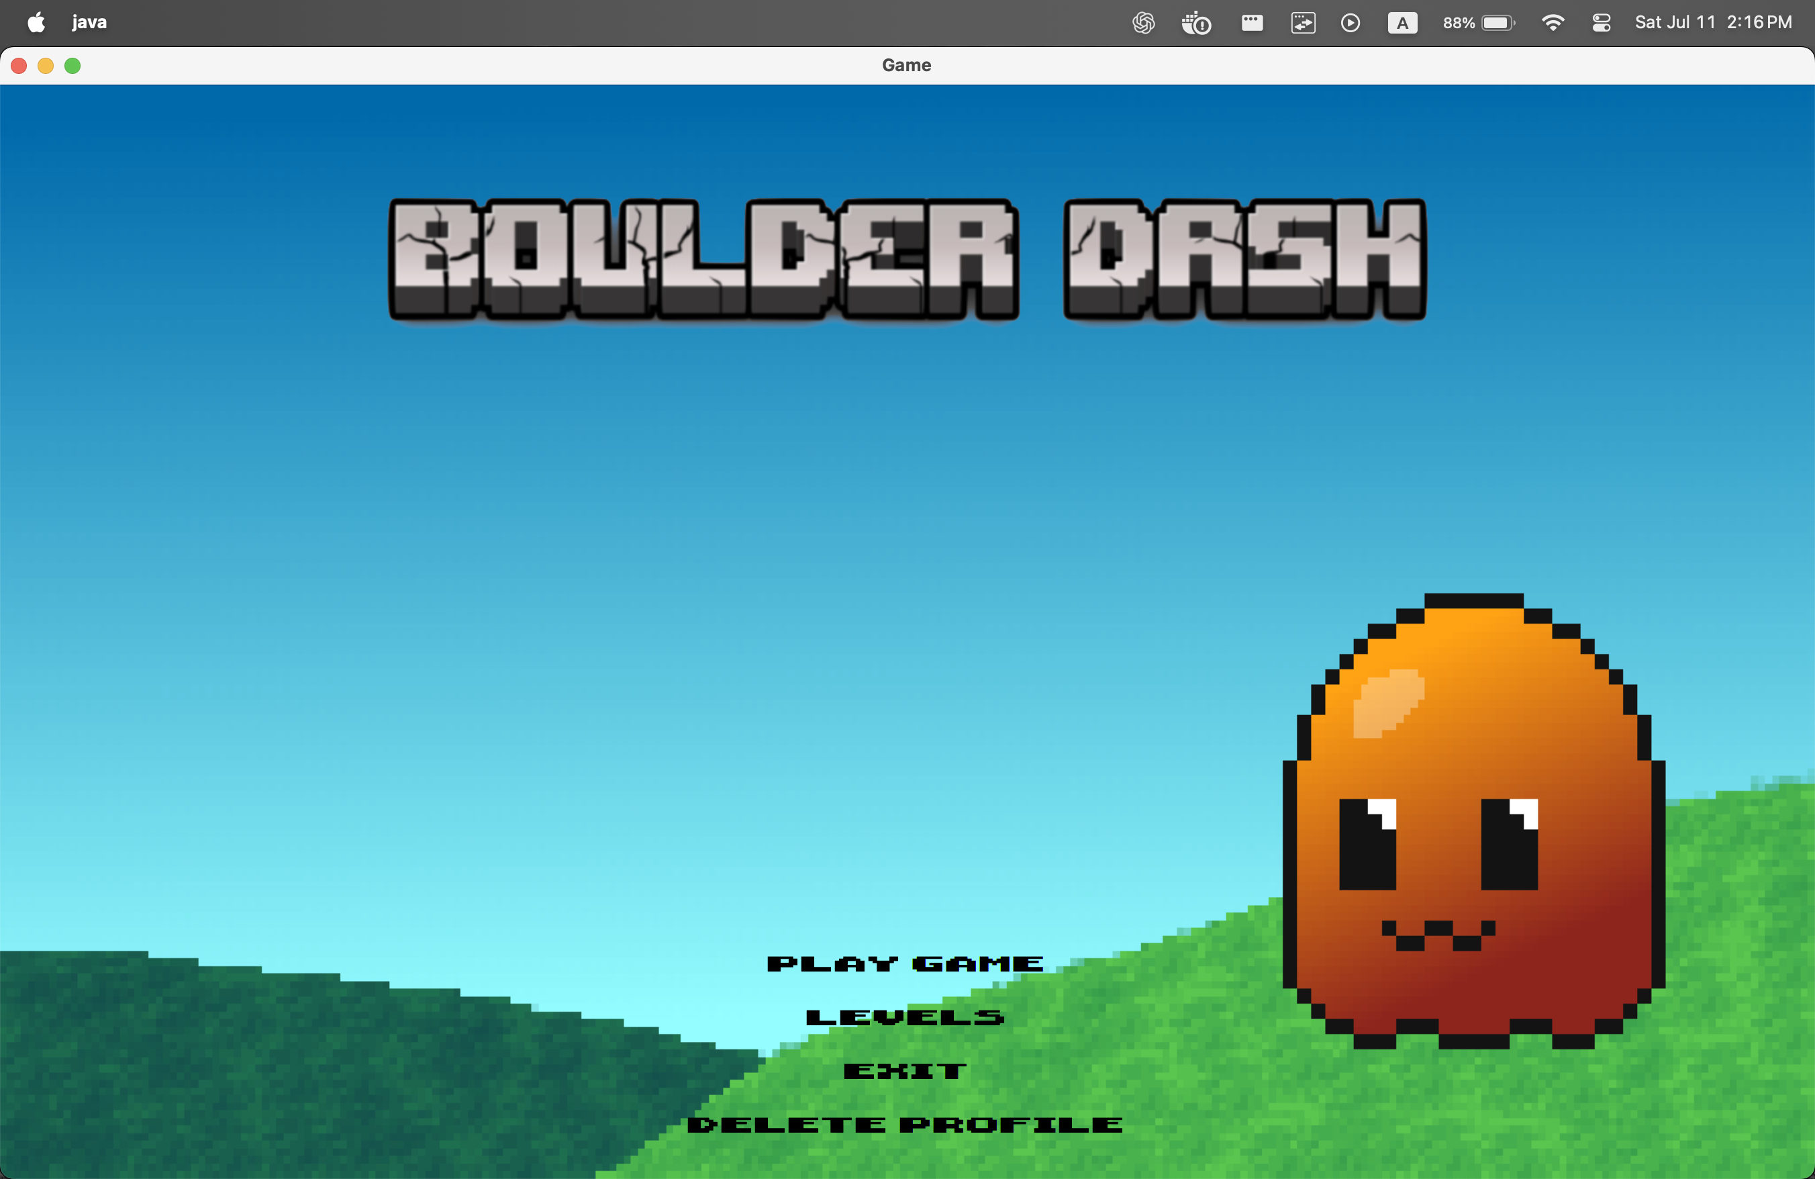Click the ChatGPT menu bar icon
This screenshot has width=1815, height=1179.
pos(1143,23)
